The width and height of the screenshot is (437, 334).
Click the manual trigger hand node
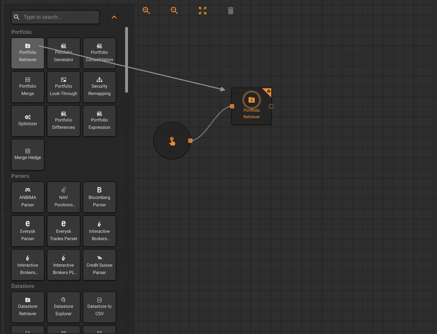point(172,141)
